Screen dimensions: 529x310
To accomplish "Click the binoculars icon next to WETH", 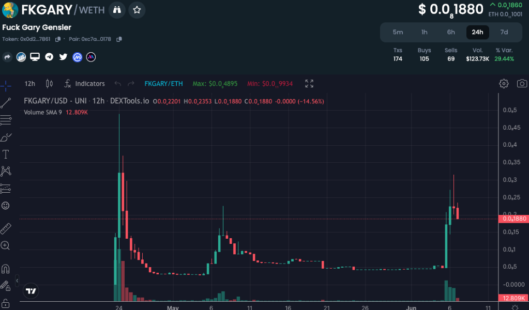I will point(117,10).
